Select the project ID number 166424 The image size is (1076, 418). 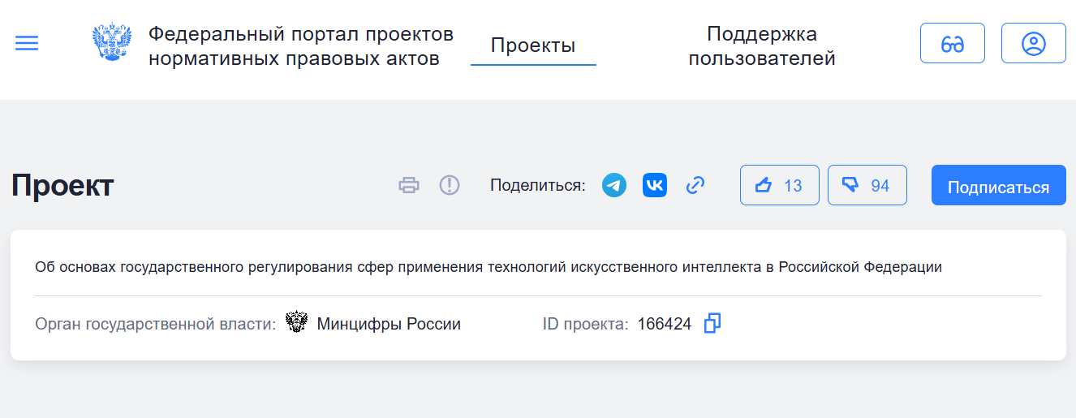pos(664,325)
